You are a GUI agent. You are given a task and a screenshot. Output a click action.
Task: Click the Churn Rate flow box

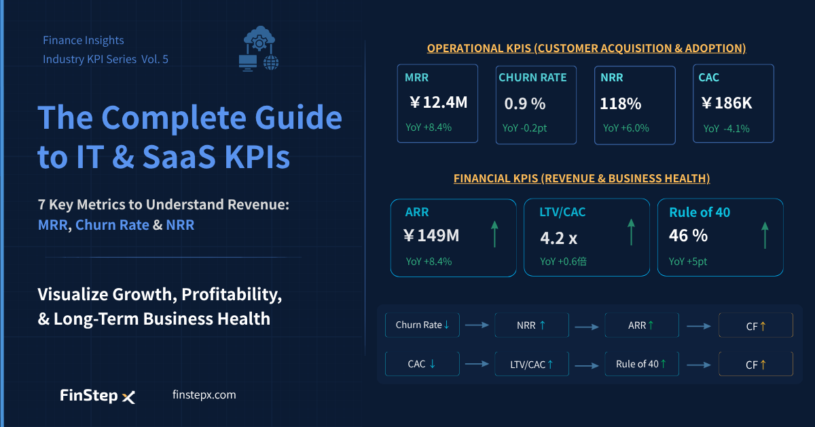(x=422, y=325)
